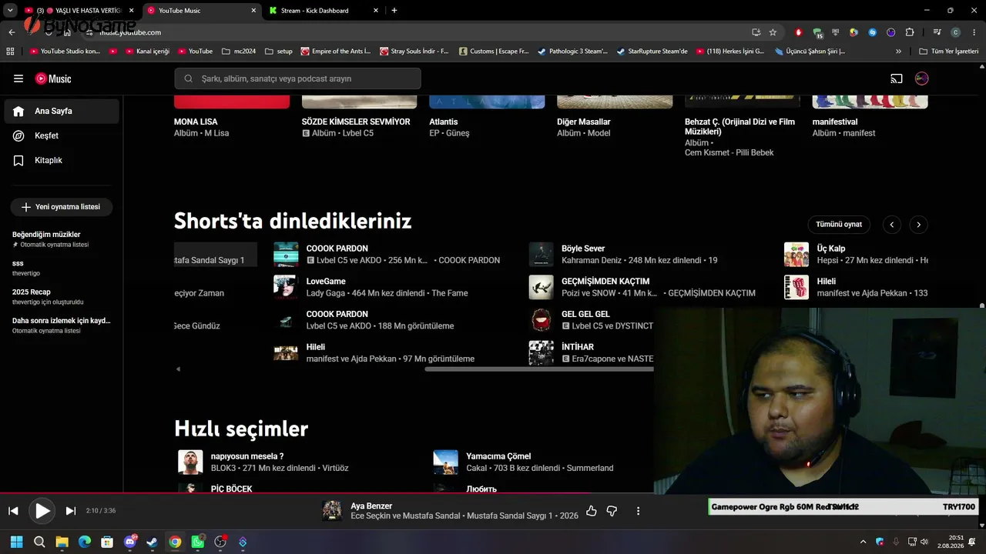Show next Shorts carousel items
Screen dimensions: 986x554
tap(918, 225)
